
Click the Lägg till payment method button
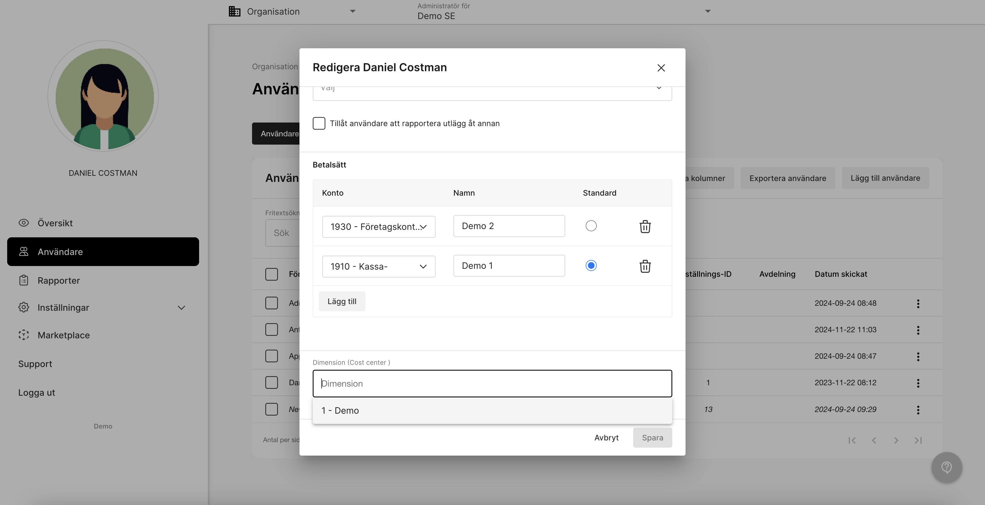[342, 301]
